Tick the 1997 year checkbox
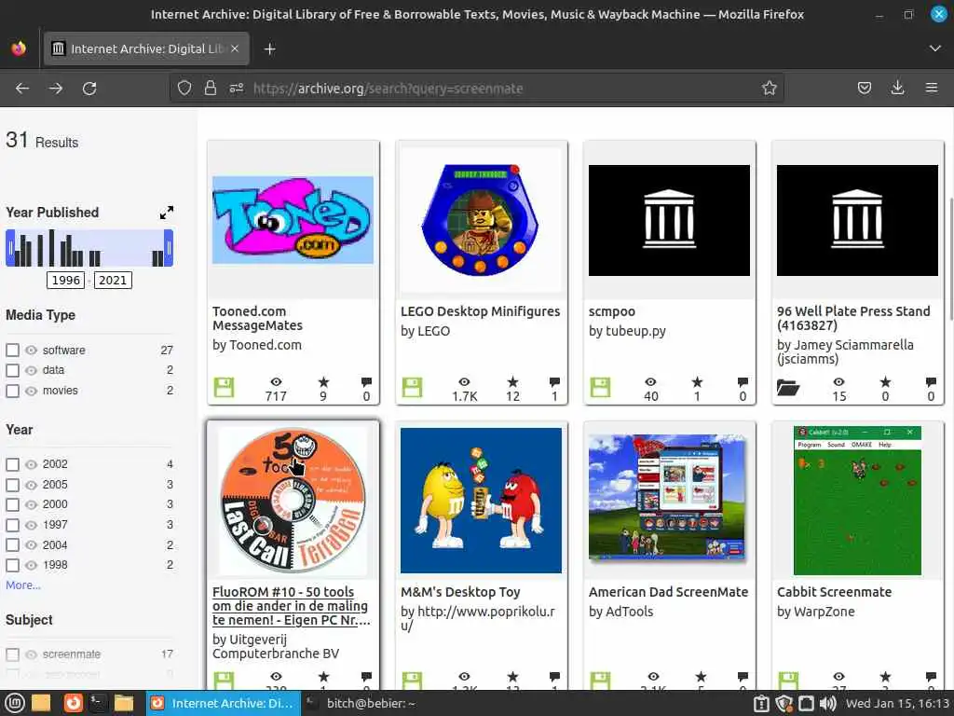The height and width of the screenshot is (716, 954). coord(12,525)
